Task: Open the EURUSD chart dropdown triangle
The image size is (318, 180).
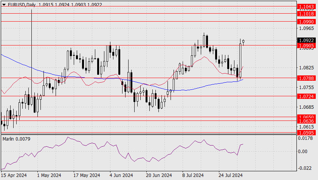Action: [x=5, y=4]
